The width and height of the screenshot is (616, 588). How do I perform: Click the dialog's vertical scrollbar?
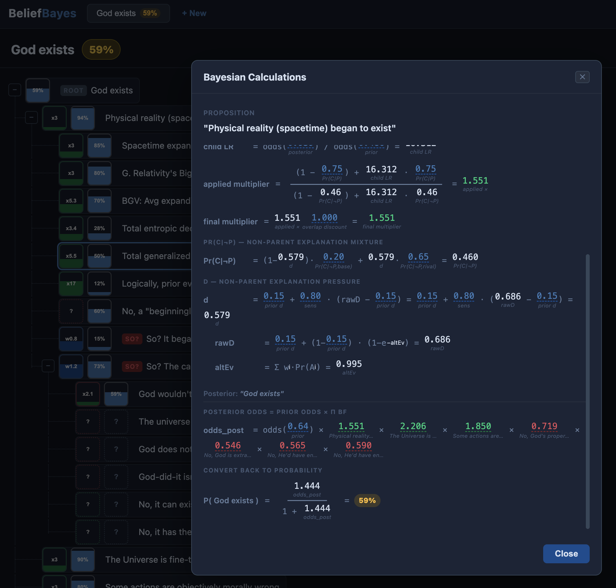(x=587, y=392)
